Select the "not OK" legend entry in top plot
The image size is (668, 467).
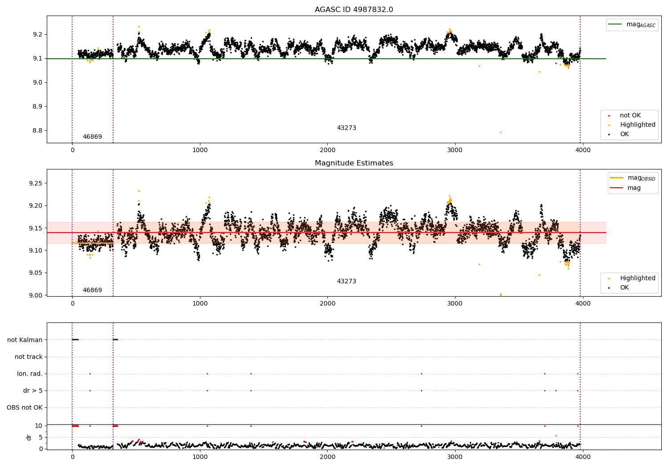coord(624,116)
